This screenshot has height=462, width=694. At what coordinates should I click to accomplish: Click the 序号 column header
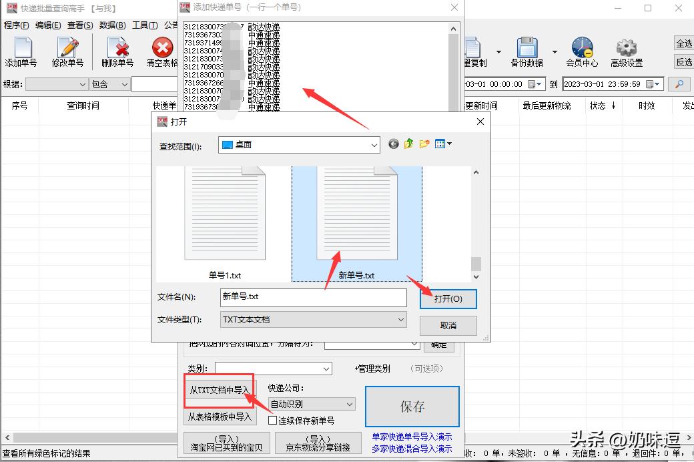pyautogui.click(x=19, y=105)
